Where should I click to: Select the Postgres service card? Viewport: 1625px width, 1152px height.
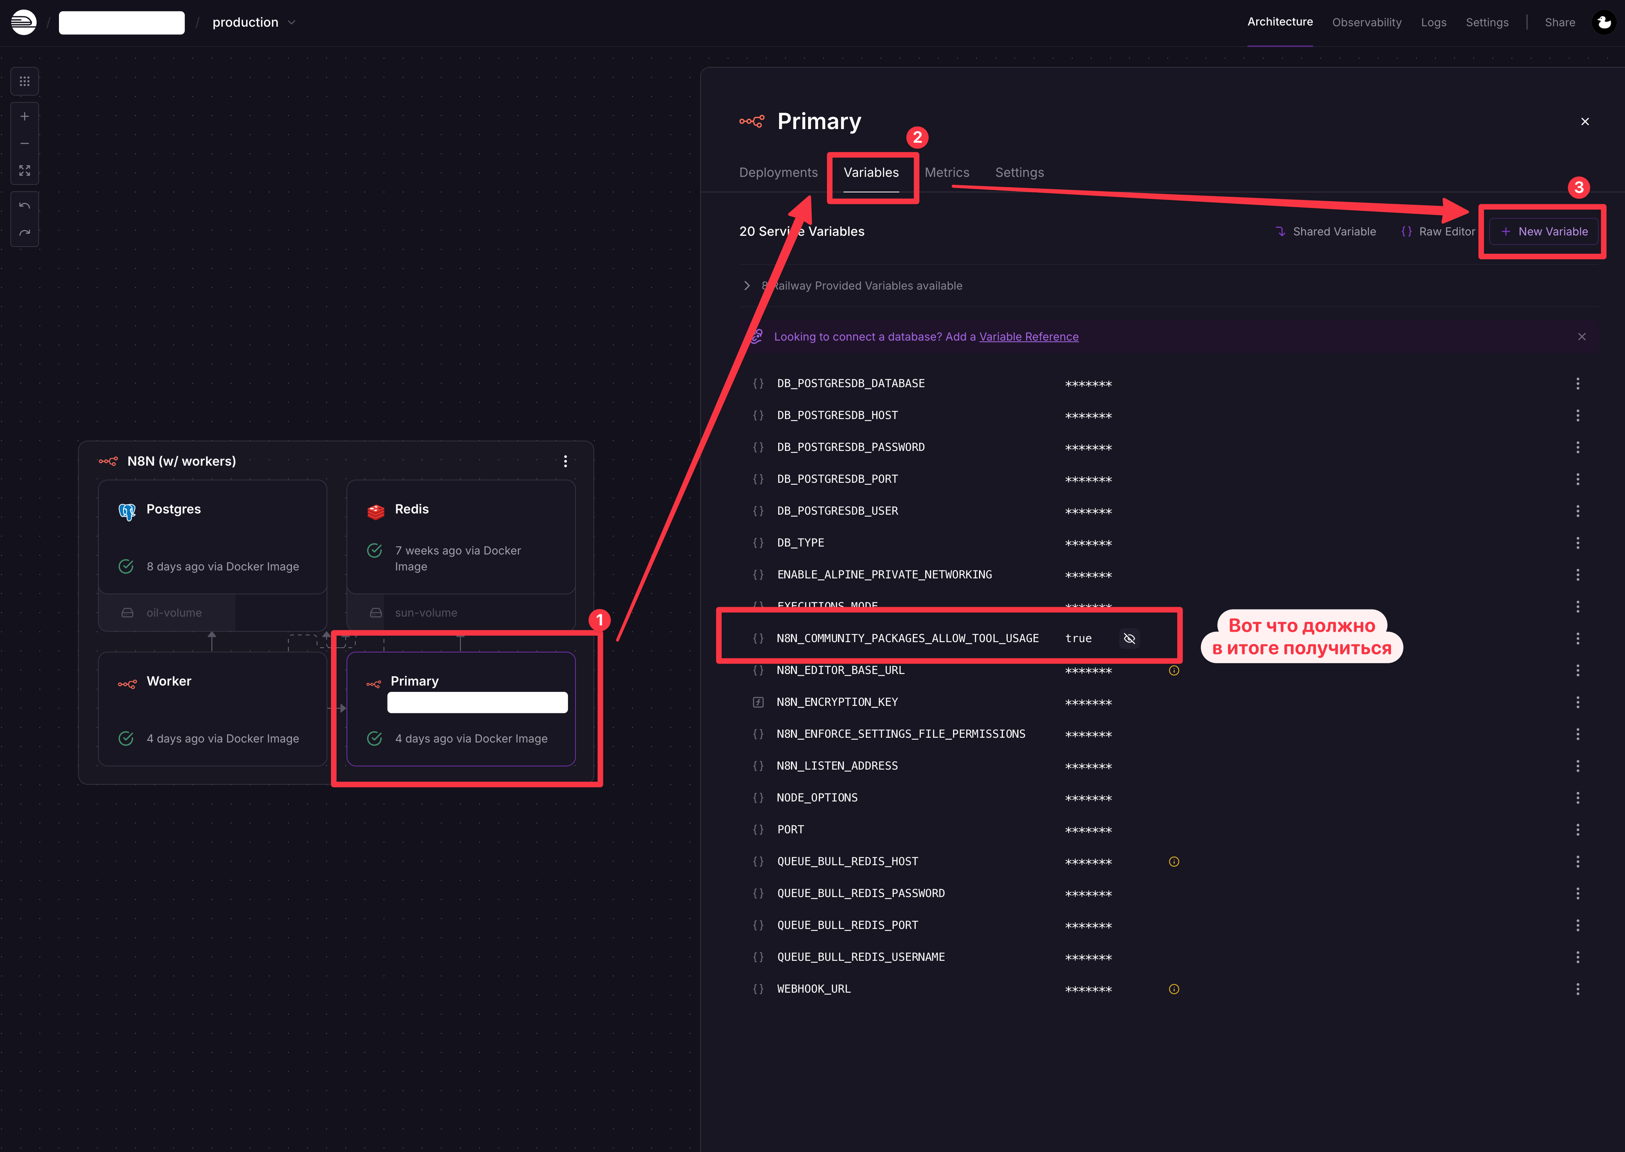click(212, 537)
